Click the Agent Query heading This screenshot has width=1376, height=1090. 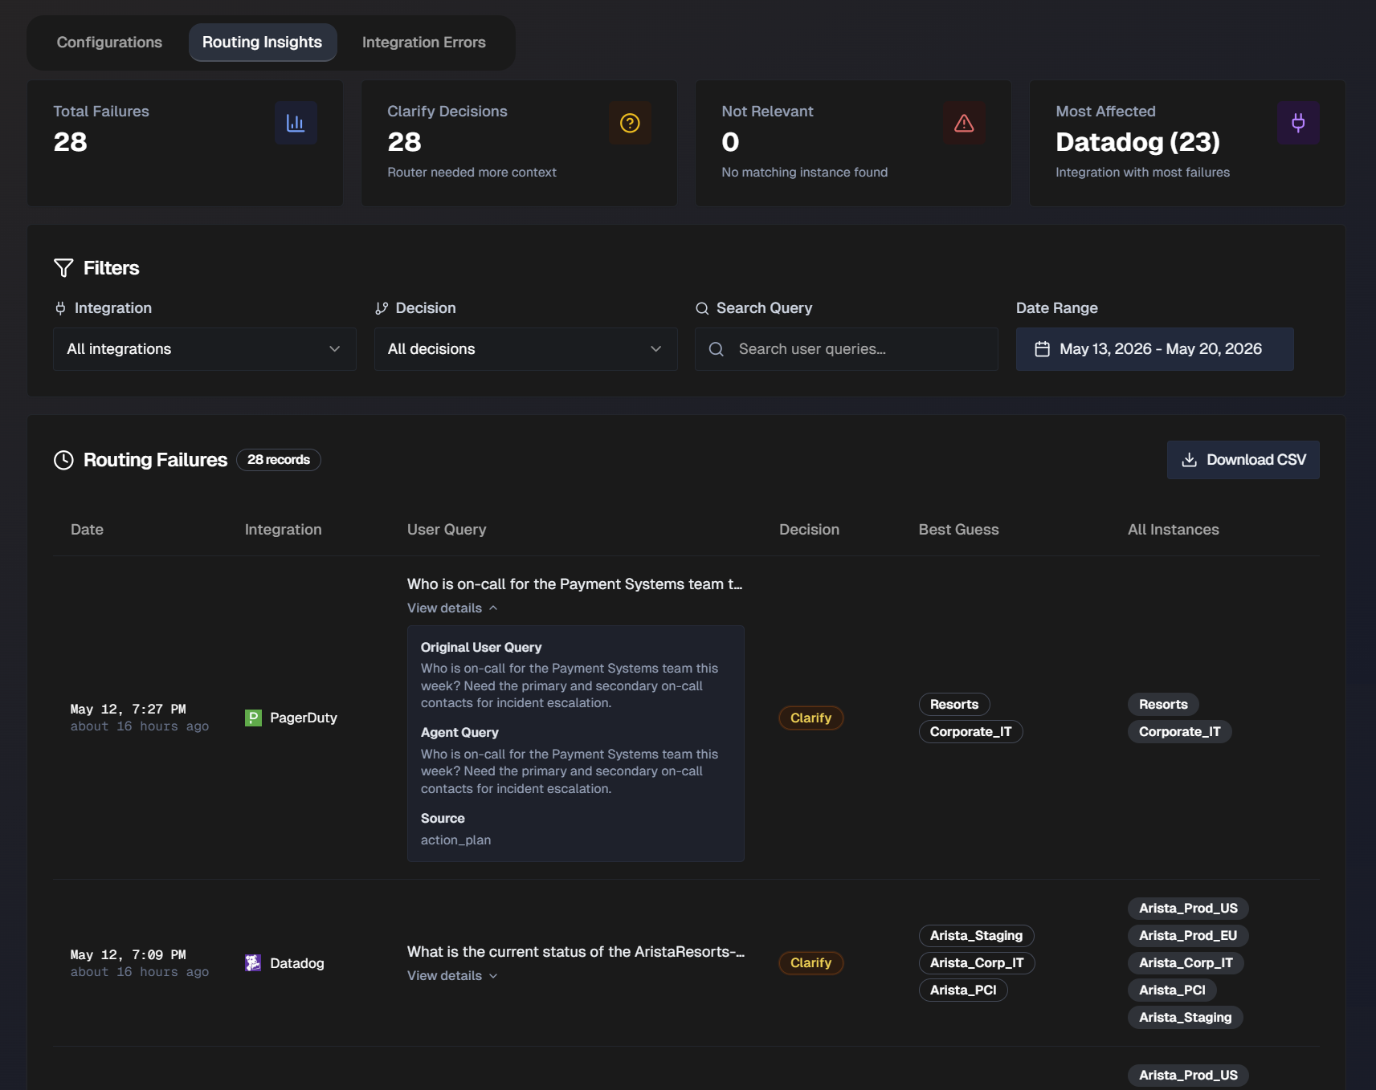pos(459,733)
